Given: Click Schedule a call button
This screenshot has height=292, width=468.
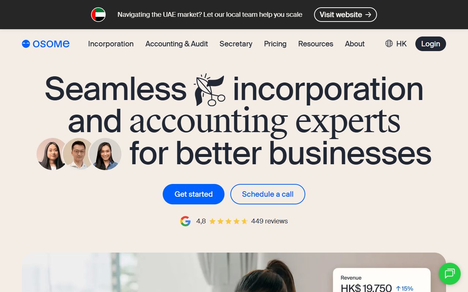Looking at the screenshot, I should pos(268,194).
